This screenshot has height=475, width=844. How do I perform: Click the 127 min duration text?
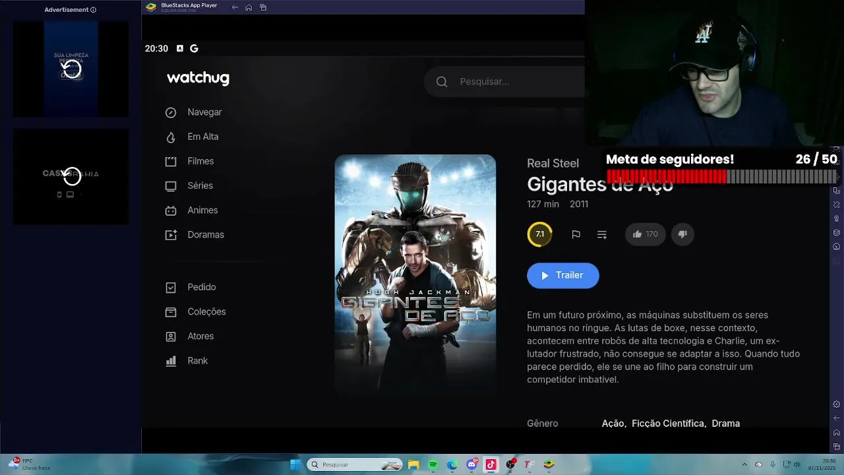543,204
